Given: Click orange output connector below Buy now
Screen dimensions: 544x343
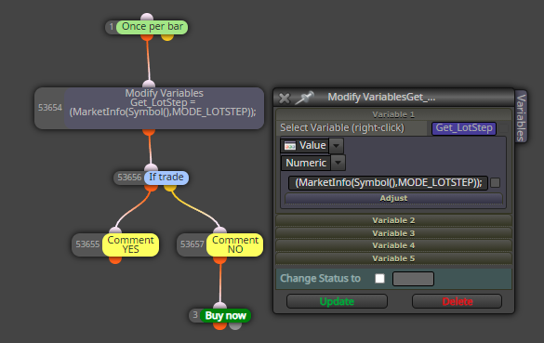Looking at the screenshot, I should (220, 325).
